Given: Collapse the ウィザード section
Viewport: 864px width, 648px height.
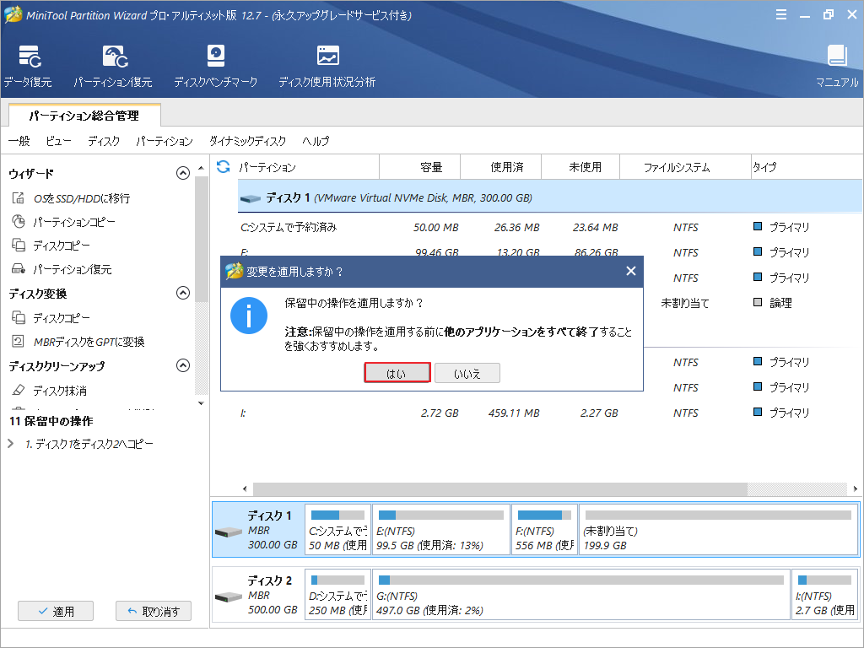Looking at the screenshot, I should [x=182, y=172].
